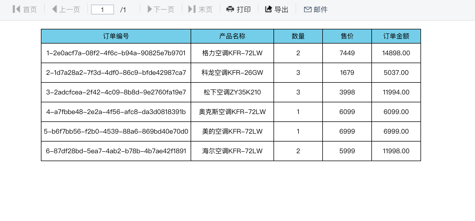
Task: Click price cell 1679
Action: [347, 73]
